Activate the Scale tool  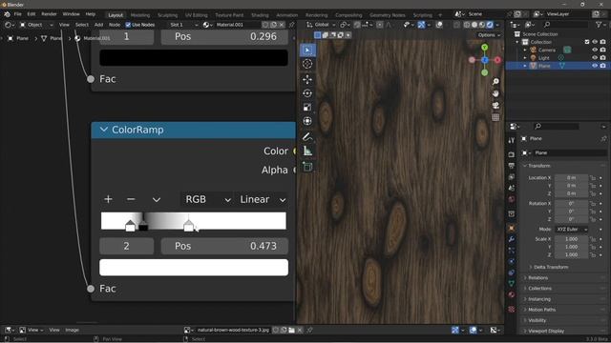(x=307, y=108)
